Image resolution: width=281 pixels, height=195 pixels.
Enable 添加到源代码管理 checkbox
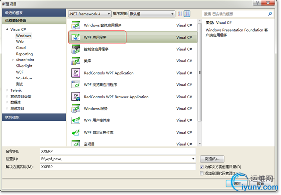[x=201, y=173]
